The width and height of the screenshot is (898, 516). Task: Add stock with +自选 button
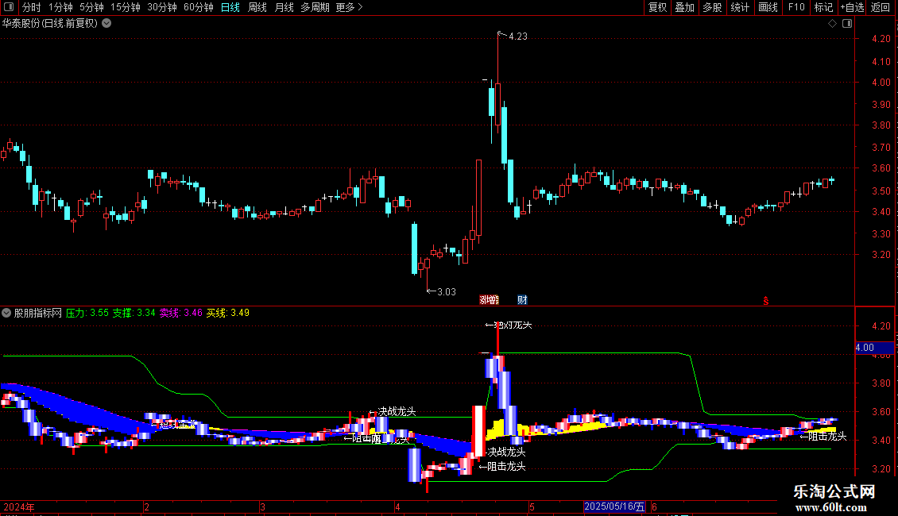pos(852,7)
